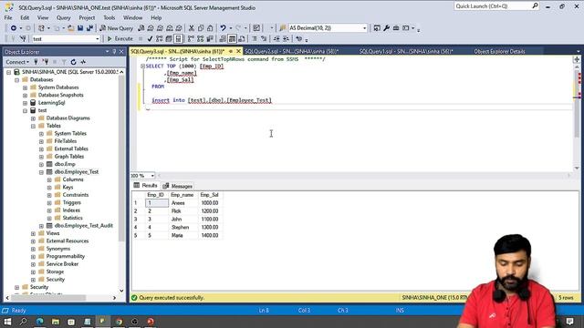Collapse the SELECT statement outline box
Viewport: 584px width, 328px height.
(x=142, y=67)
